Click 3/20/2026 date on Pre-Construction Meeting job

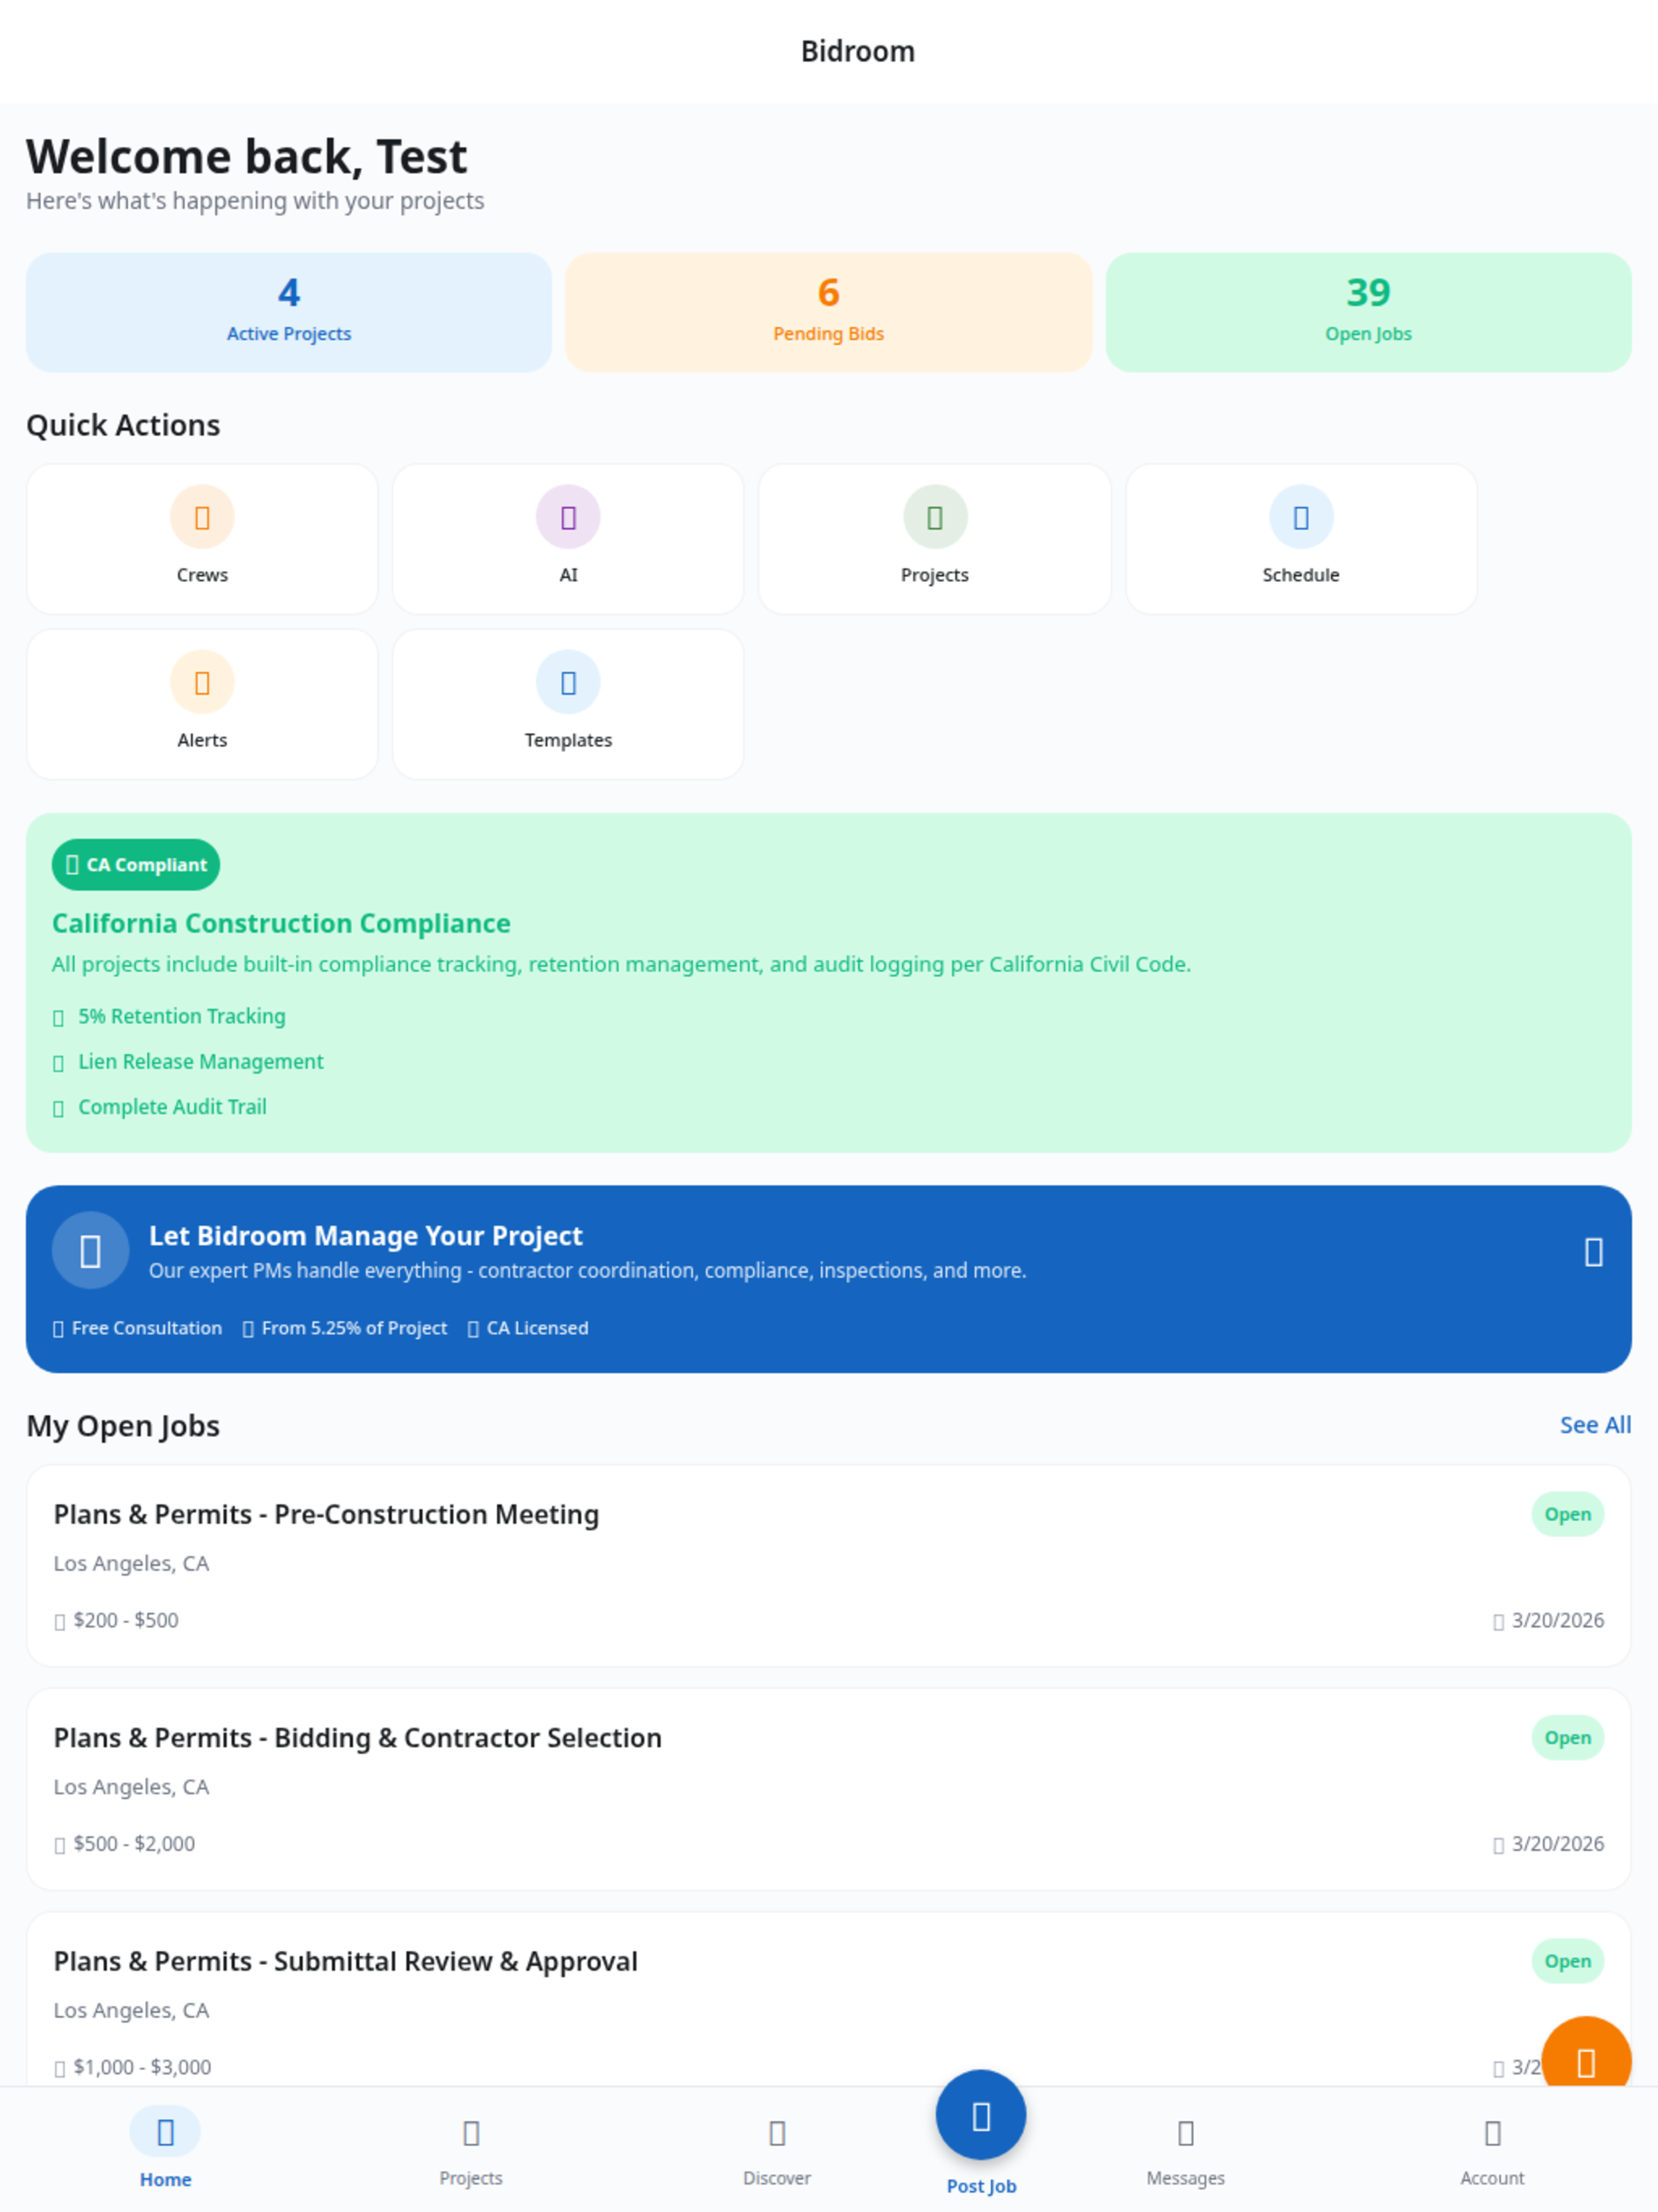point(1557,1620)
